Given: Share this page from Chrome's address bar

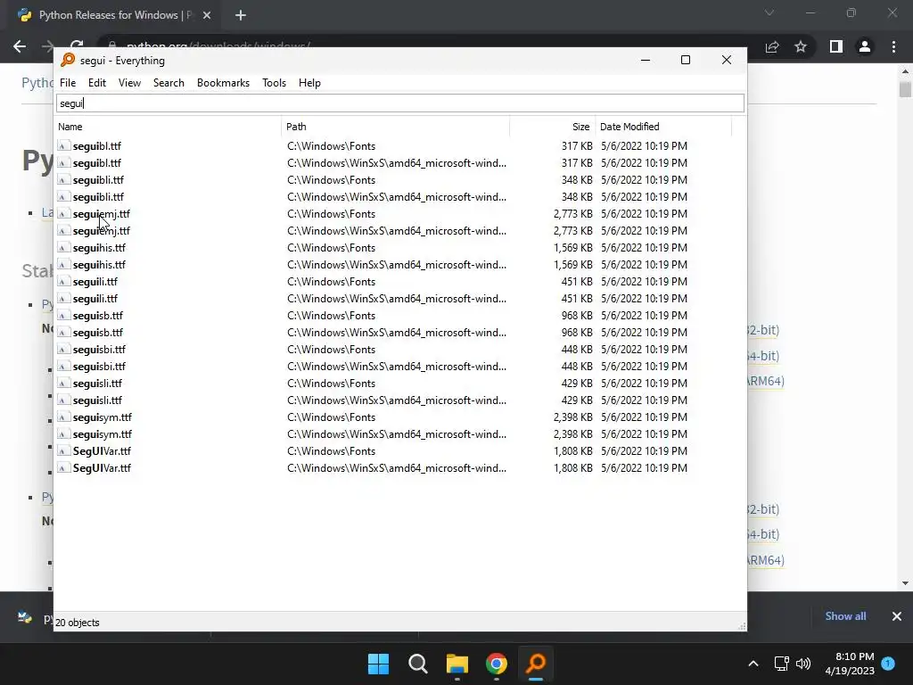Looking at the screenshot, I should point(772,46).
